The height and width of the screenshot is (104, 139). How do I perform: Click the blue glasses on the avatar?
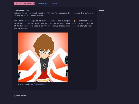45,52
